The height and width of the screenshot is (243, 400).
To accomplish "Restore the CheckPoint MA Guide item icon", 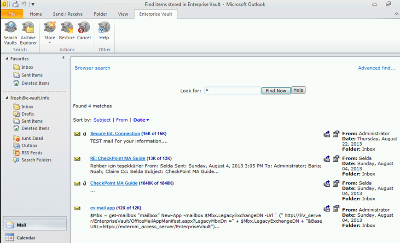I will (x=327, y=184).
